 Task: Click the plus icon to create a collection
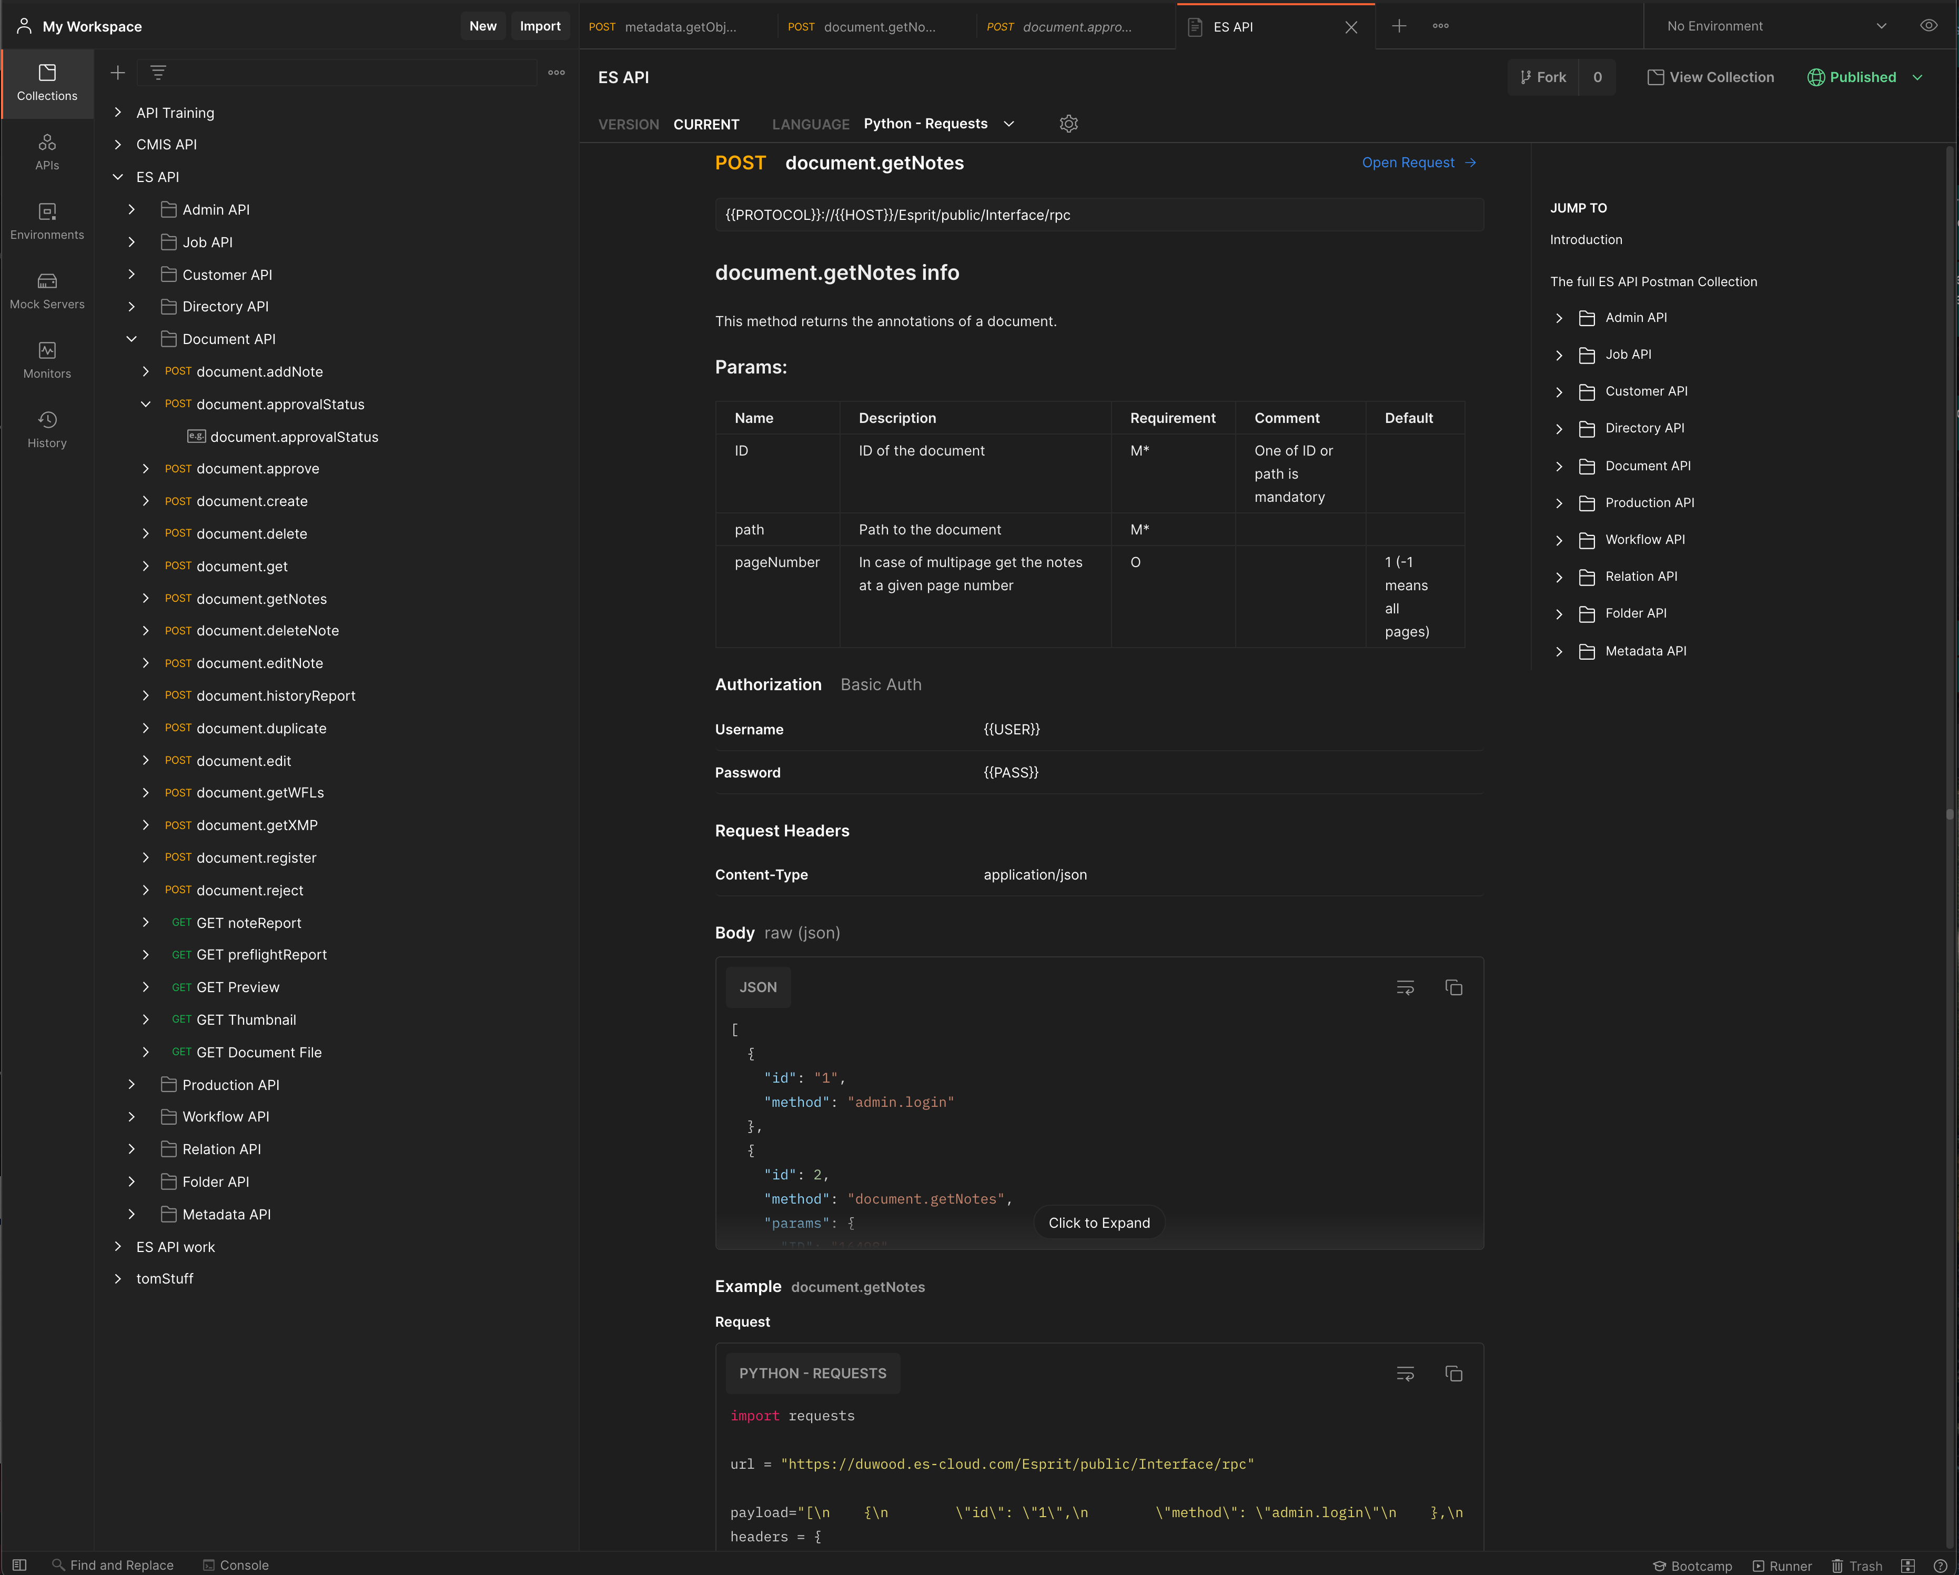(117, 73)
